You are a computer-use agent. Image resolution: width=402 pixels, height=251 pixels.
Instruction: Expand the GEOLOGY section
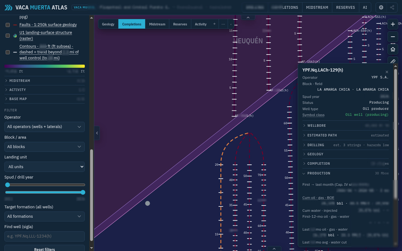pos(345,154)
